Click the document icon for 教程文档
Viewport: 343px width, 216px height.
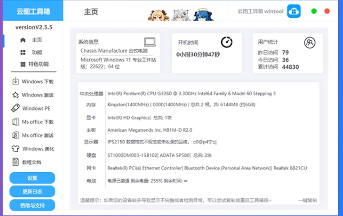pos(16,162)
